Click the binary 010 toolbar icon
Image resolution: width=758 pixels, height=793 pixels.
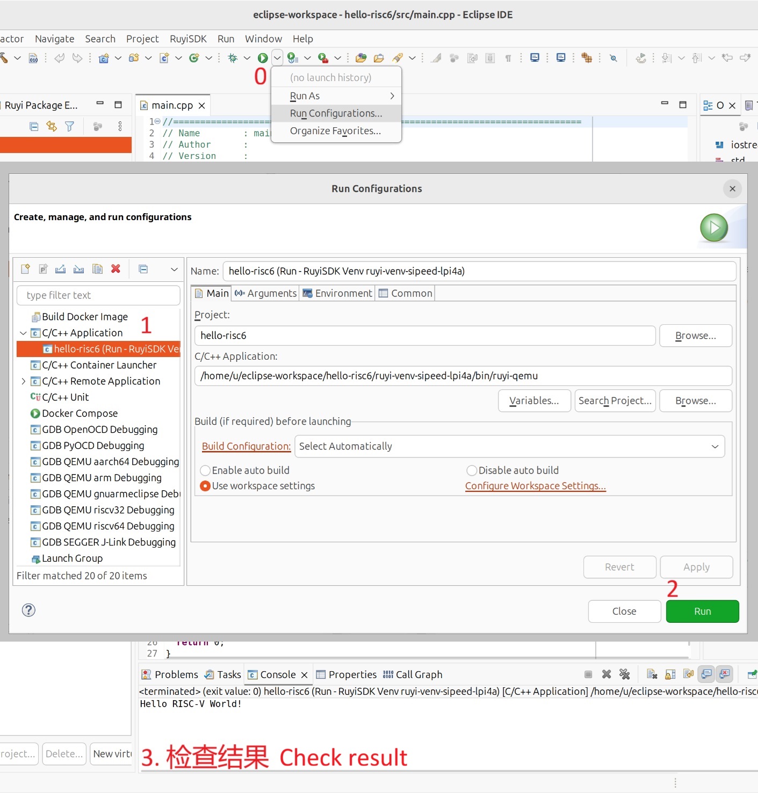coord(33,58)
